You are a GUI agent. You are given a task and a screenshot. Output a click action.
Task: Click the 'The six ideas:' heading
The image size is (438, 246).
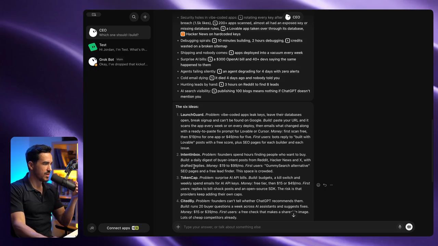[x=187, y=107]
